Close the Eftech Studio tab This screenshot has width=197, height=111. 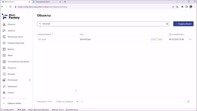(29, 2)
